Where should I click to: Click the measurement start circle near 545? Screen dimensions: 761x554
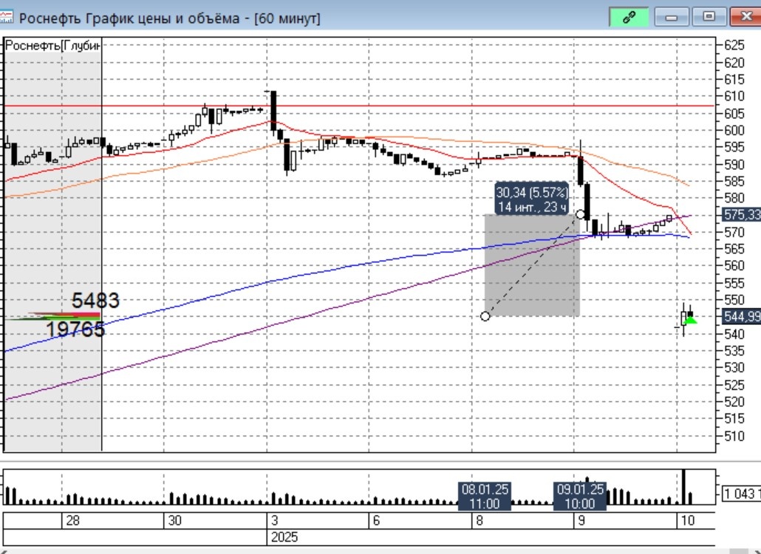pos(485,316)
